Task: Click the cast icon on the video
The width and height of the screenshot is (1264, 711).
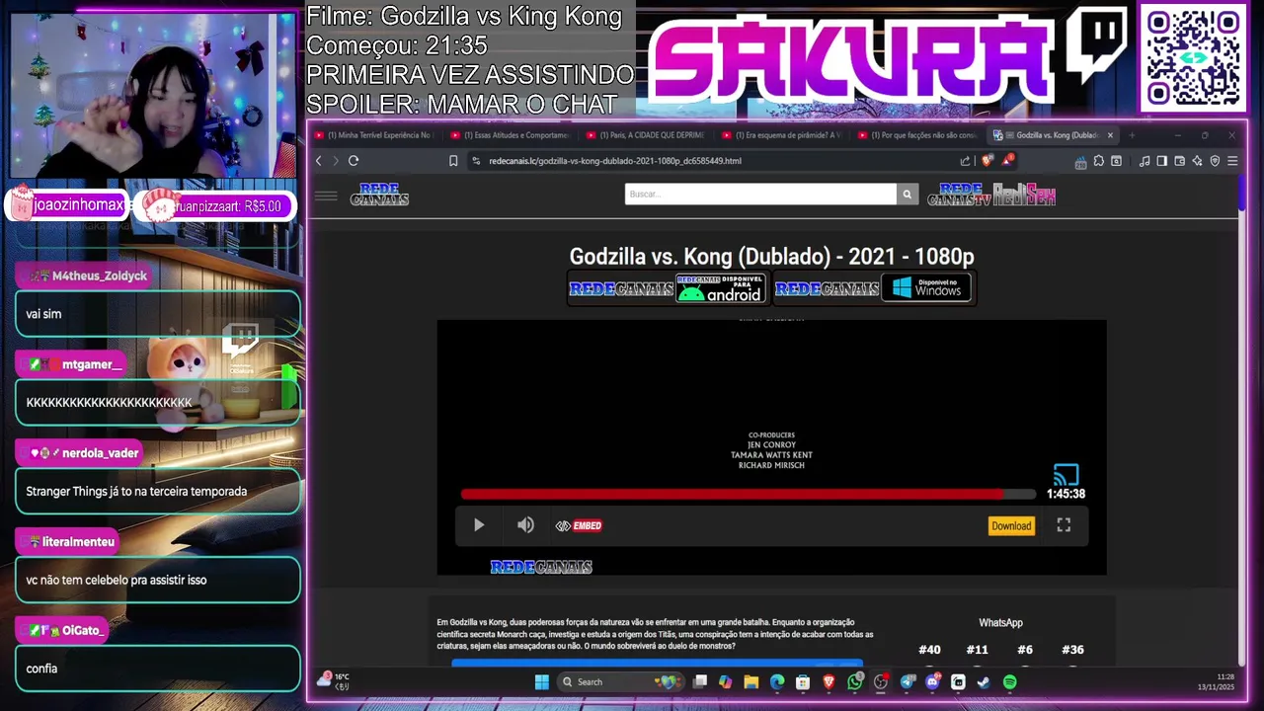Action: 1066,475
